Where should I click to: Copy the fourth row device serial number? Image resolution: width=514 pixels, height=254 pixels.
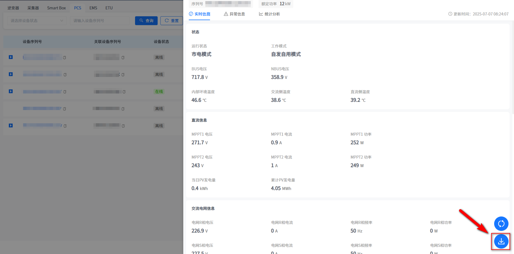(64, 109)
